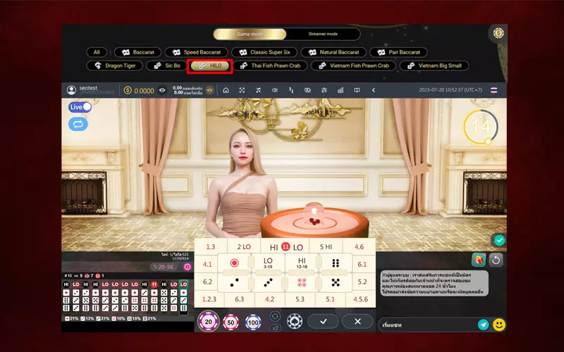Send chat with paper plane icon
This screenshot has width=564, height=352.
[x=483, y=325]
